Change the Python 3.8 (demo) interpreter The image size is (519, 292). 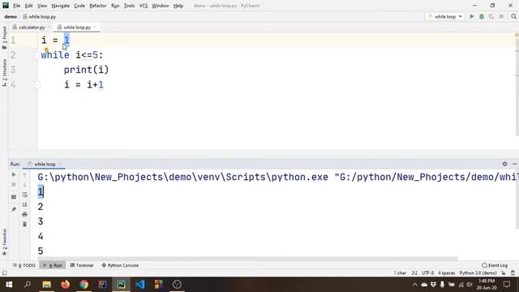point(478,273)
